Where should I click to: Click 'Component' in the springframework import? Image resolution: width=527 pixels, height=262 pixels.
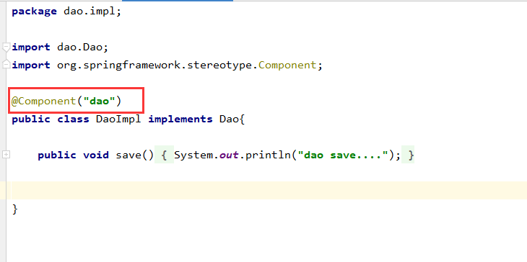287,65
